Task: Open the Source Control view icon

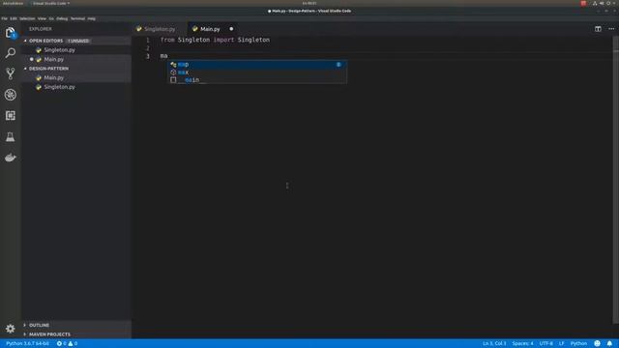Action: pyautogui.click(x=11, y=73)
